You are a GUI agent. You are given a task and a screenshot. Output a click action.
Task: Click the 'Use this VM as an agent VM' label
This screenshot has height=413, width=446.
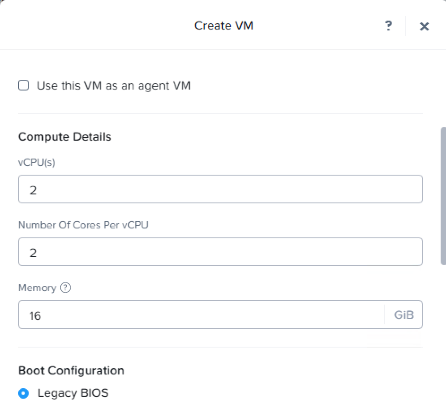[113, 86]
